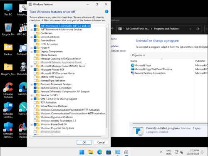Enable the Containers feature checkbox
Viewport: 208px width, 156px height.
tap(35, 33)
